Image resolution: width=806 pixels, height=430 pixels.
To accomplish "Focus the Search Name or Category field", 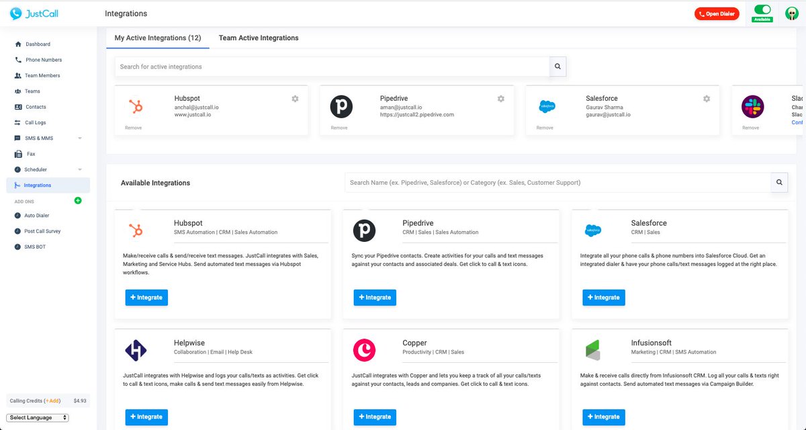I will click(557, 182).
